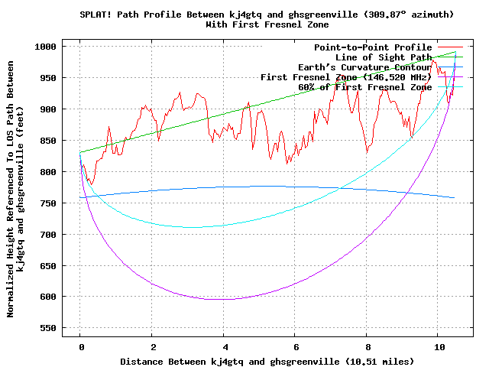Click the green Line of Sight legend line sample

tap(450, 57)
